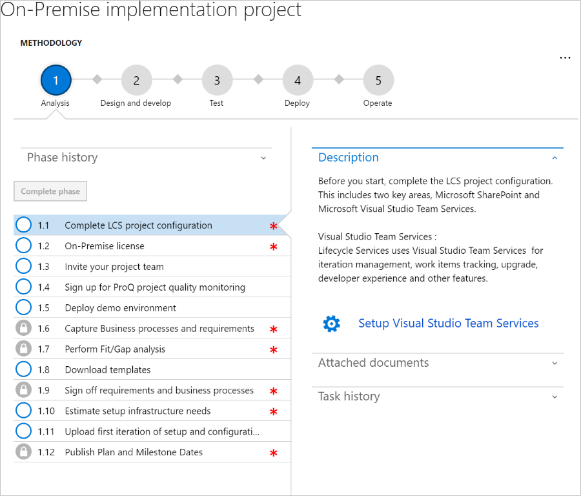Expand the Attached documents section
The image size is (581, 496).
tap(438, 362)
